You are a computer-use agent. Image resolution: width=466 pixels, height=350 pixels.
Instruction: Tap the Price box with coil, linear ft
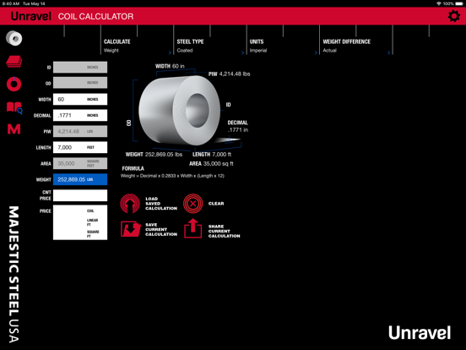tap(80, 222)
